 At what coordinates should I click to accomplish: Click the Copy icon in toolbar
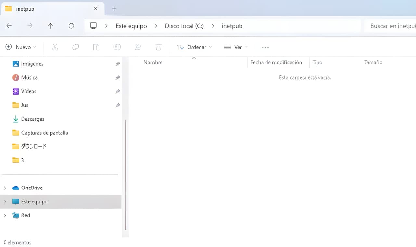click(x=75, y=47)
